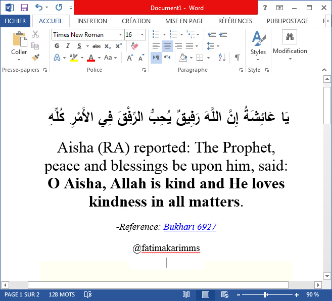Click the Redo/Repeat icon
This screenshot has width=332, height=301.
(x=59, y=8)
